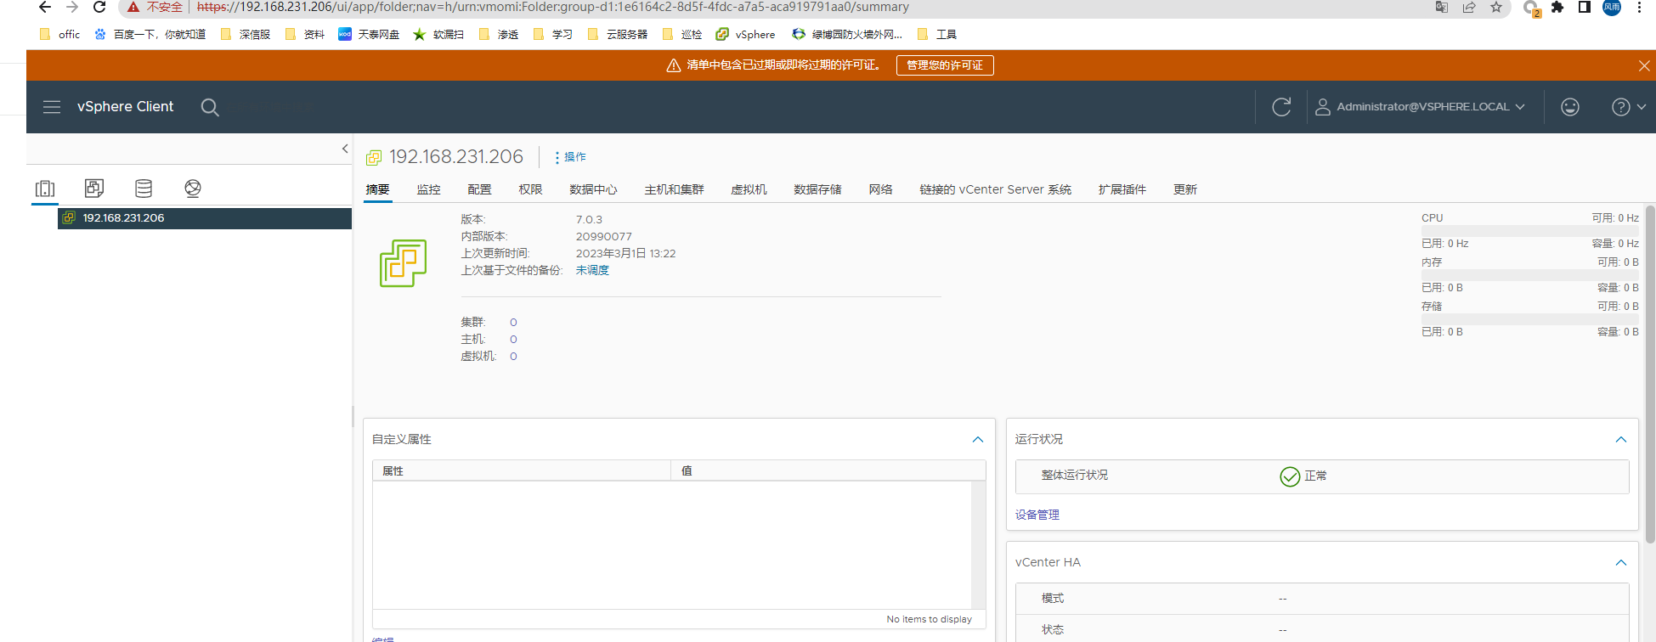
Task: Open the 监控 tab
Action: [x=428, y=189]
